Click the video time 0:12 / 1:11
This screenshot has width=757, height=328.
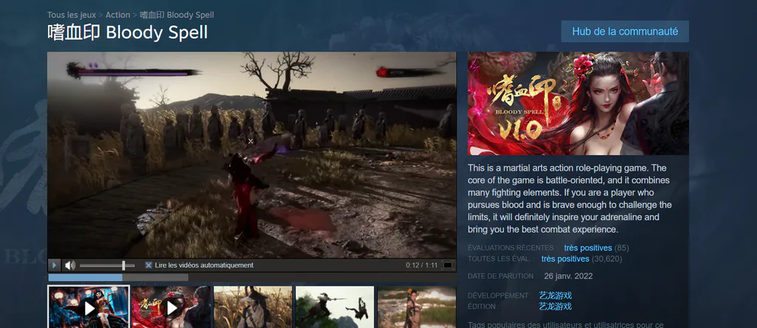(421, 265)
